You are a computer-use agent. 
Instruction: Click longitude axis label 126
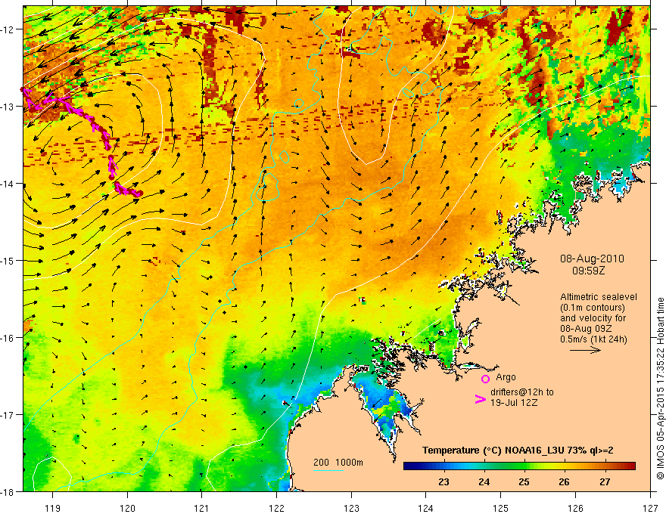pos(575,508)
